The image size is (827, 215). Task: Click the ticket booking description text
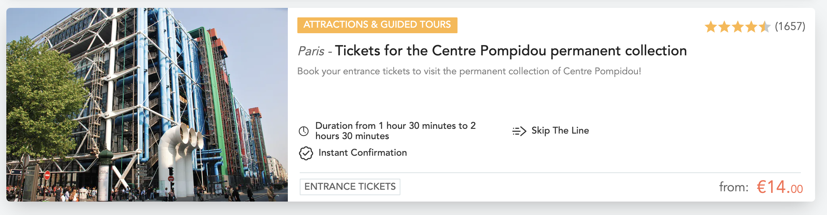tap(469, 71)
